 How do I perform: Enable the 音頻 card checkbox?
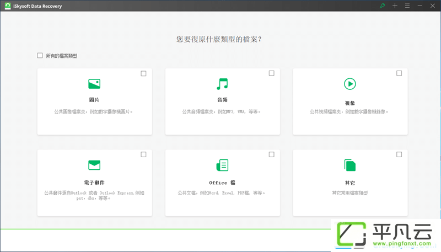(x=271, y=73)
